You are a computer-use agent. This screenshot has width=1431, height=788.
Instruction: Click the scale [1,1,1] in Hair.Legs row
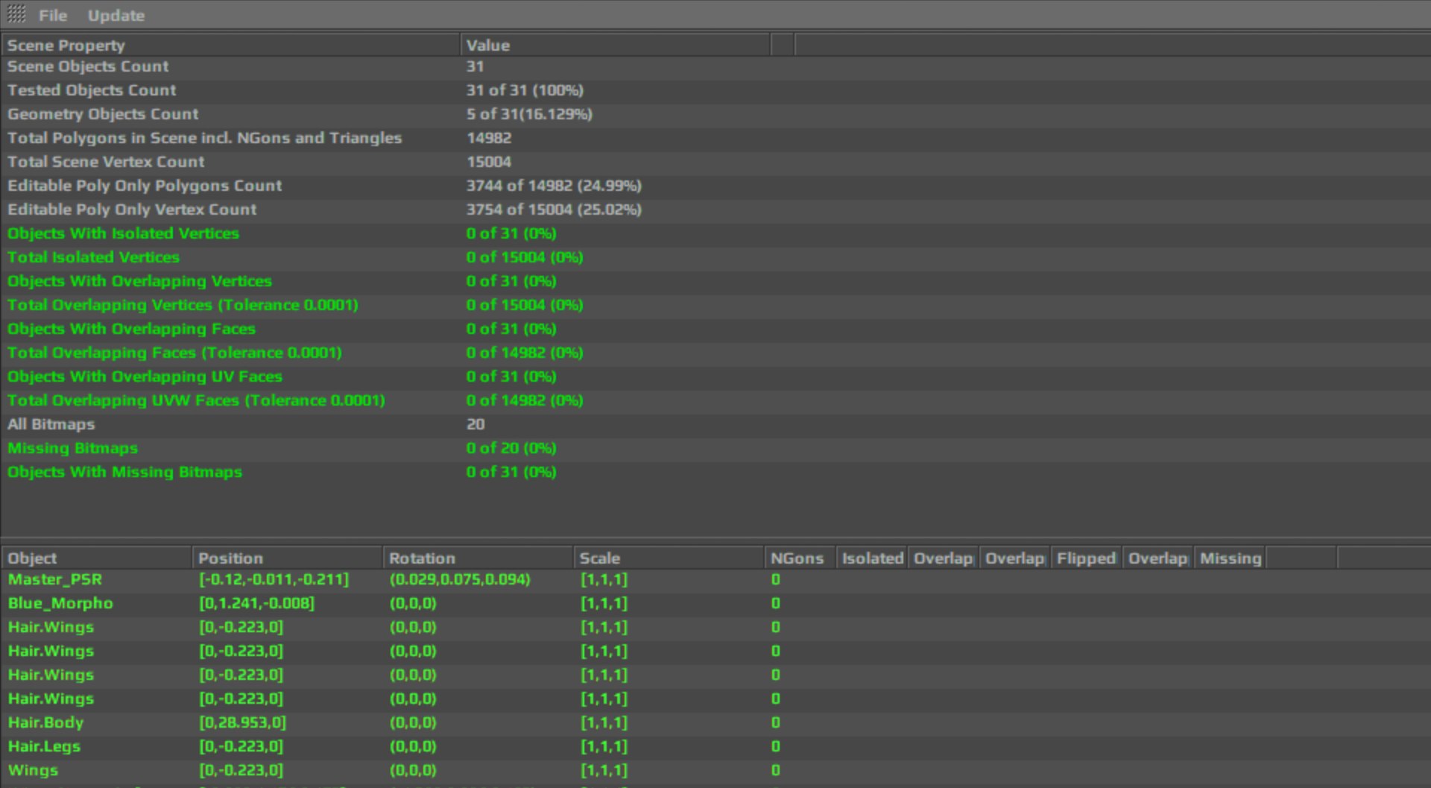[x=604, y=747]
